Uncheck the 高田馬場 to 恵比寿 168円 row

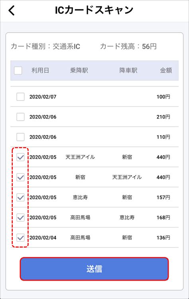[20, 217]
